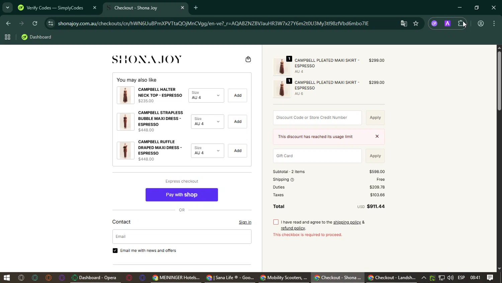The width and height of the screenshot is (502, 283).
Task: Click the Discount Code or Store Credit field
Action: [317, 118]
